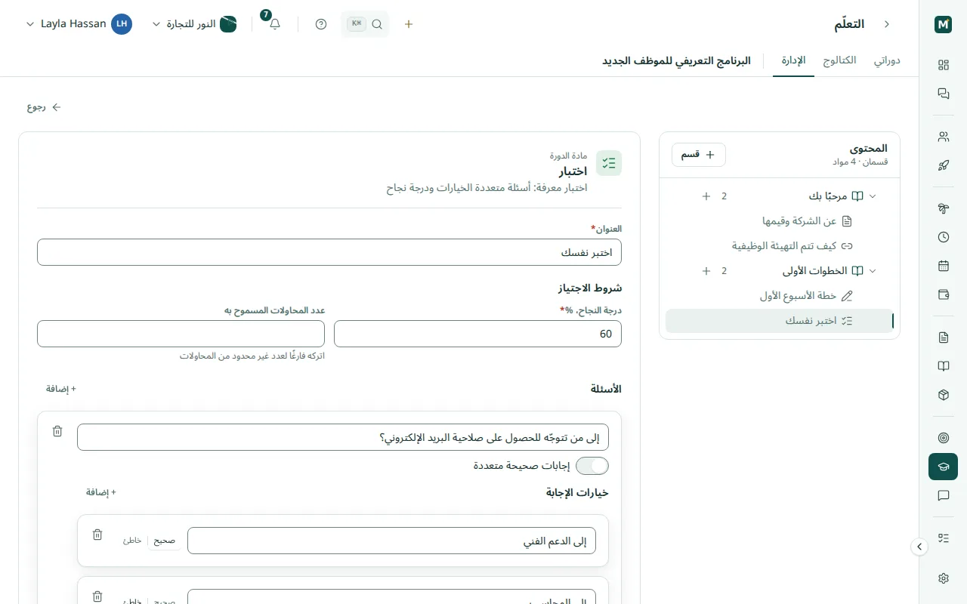Screen dimensions: 967x604
Task: Toggle إجابات صحيحة متعددة switch
Action: (x=592, y=466)
